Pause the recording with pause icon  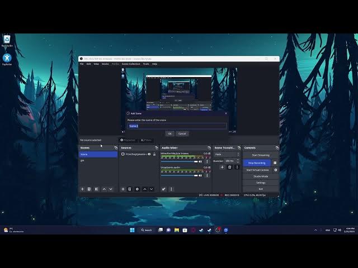coord(275,163)
